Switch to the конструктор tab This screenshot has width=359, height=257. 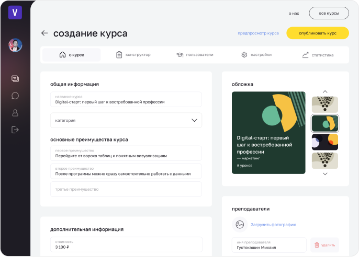tap(133, 55)
